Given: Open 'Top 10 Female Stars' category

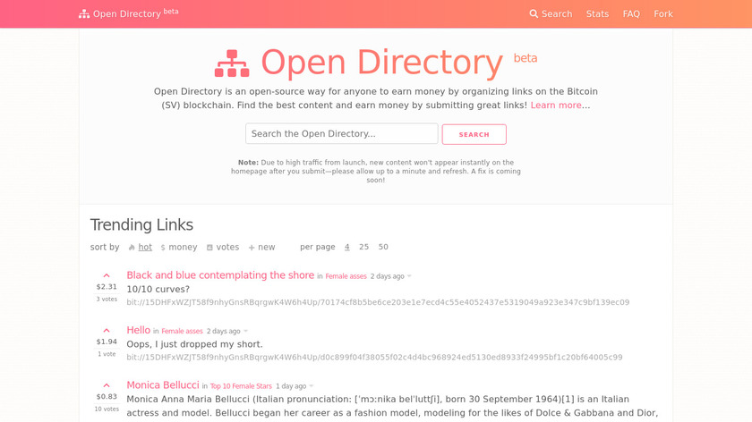Looking at the screenshot, I should pyautogui.click(x=241, y=386).
